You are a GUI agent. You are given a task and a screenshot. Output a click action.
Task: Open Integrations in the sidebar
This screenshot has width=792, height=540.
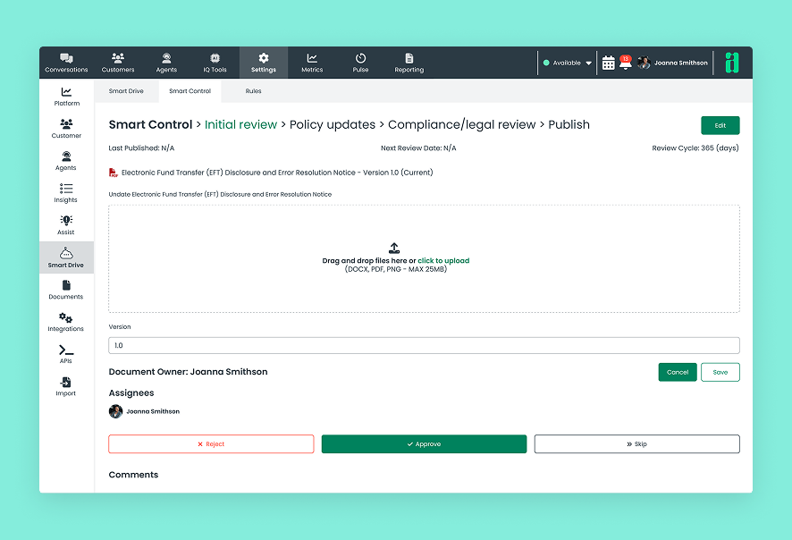(x=65, y=322)
